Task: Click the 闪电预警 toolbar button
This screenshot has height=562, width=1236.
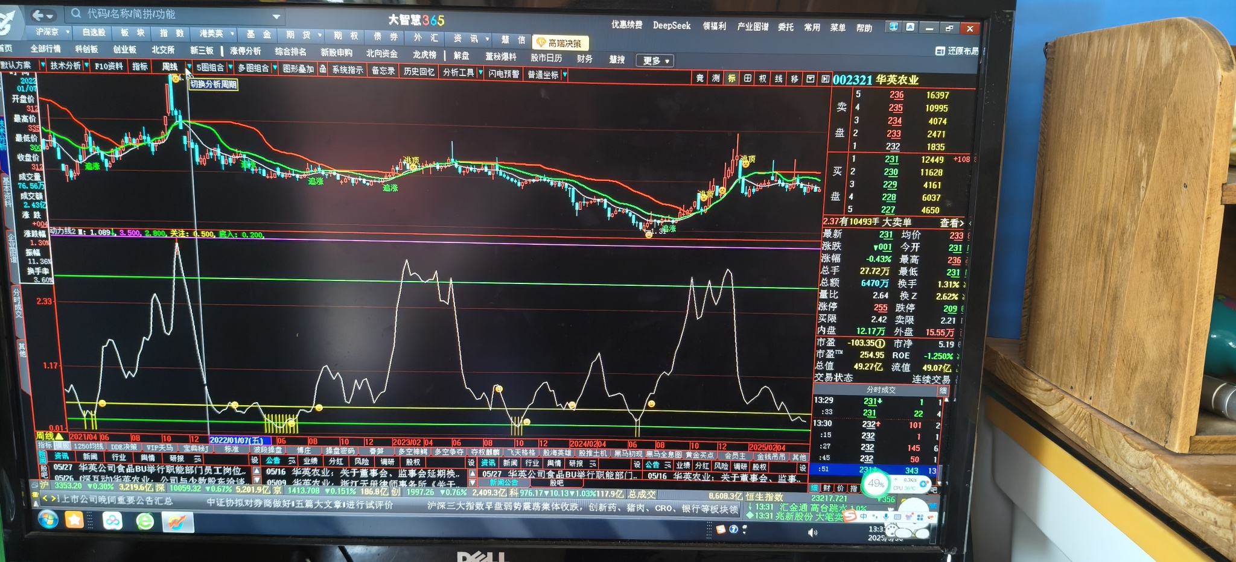Action: pos(504,74)
